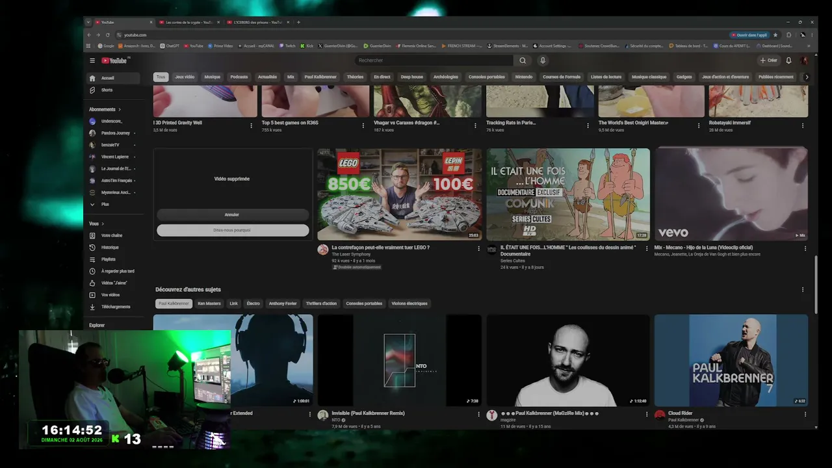Open more options for Mecano mix

(x=805, y=248)
